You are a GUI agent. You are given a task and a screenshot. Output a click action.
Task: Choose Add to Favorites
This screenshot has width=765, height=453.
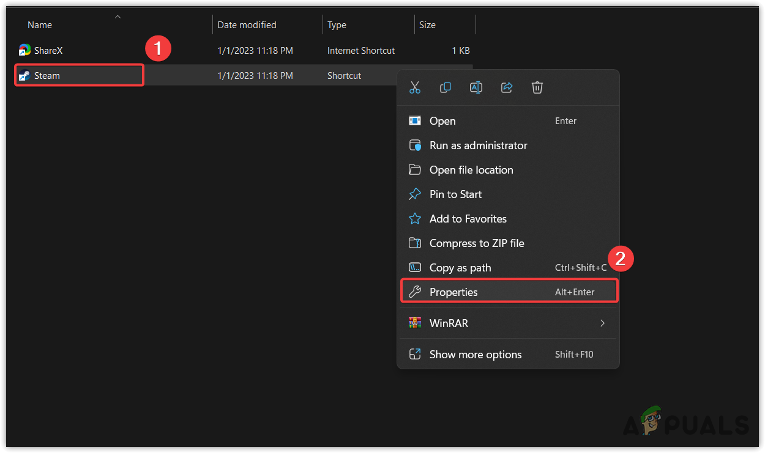508,219
